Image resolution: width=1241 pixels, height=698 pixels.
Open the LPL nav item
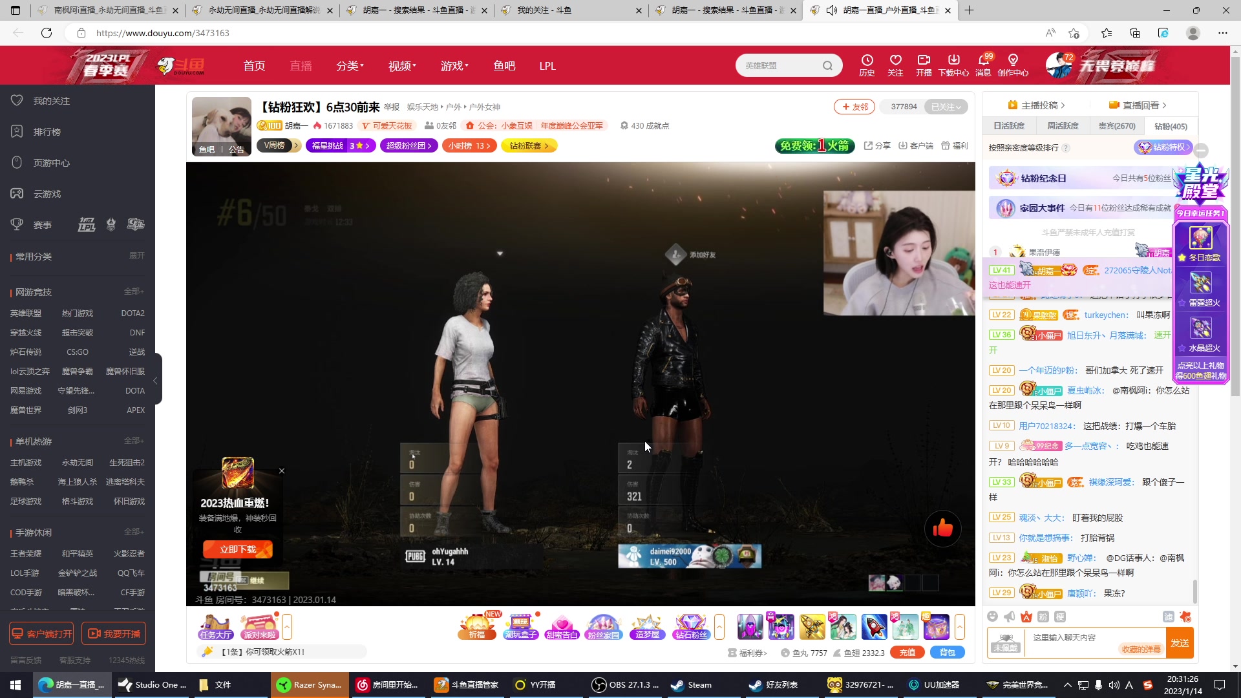[x=547, y=66]
